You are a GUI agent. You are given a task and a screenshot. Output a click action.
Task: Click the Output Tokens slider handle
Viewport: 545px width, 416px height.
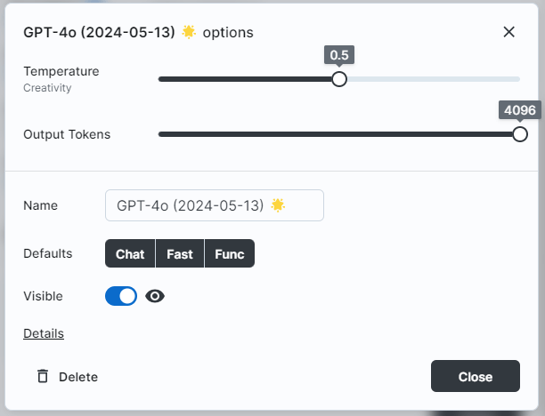(520, 134)
